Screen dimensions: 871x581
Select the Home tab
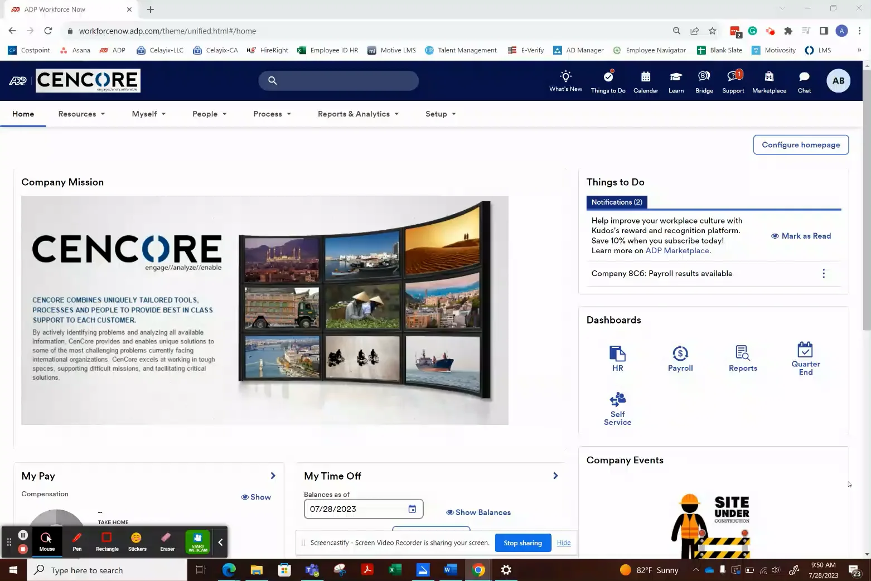coord(23,114)
